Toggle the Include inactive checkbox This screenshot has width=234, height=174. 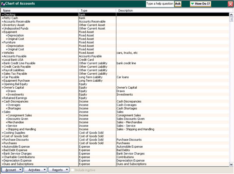pyautogui.click(x=73, y=170)
